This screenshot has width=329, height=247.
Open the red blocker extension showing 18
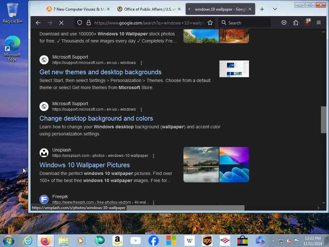tap(307, 22)
